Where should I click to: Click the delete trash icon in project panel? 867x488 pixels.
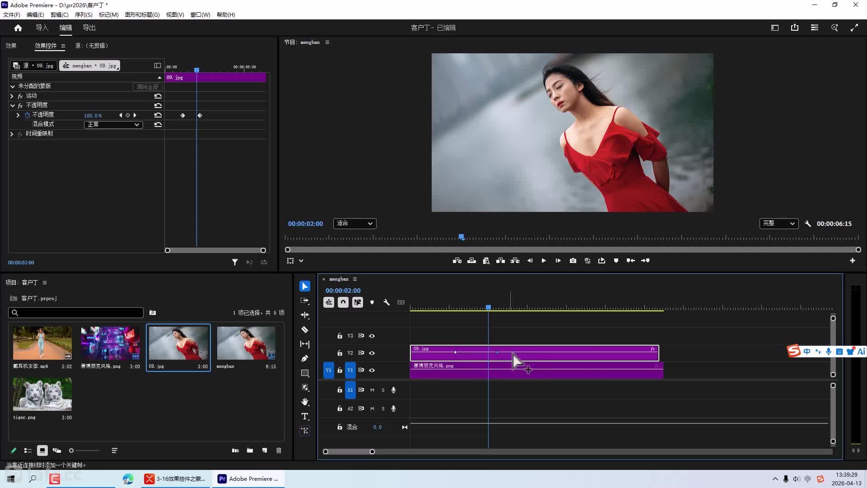(279, 450)
